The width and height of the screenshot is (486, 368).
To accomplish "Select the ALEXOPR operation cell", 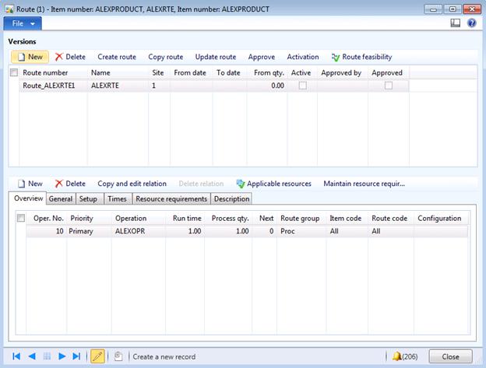I will coord(139,231).
